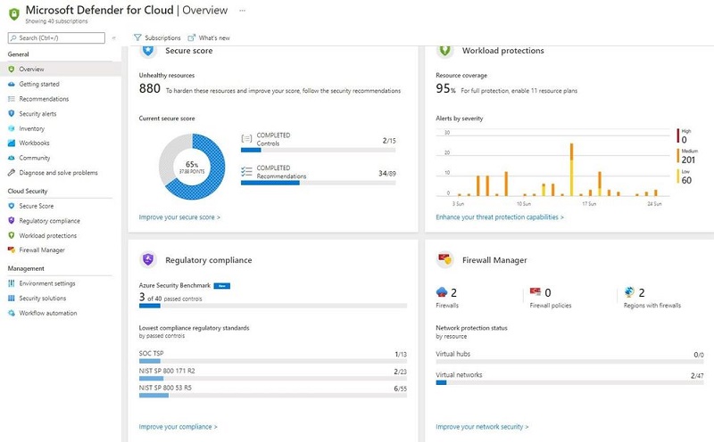Click the Environment settings icon
The height and width of the screenshot is (442, 714).
(12, 283)
